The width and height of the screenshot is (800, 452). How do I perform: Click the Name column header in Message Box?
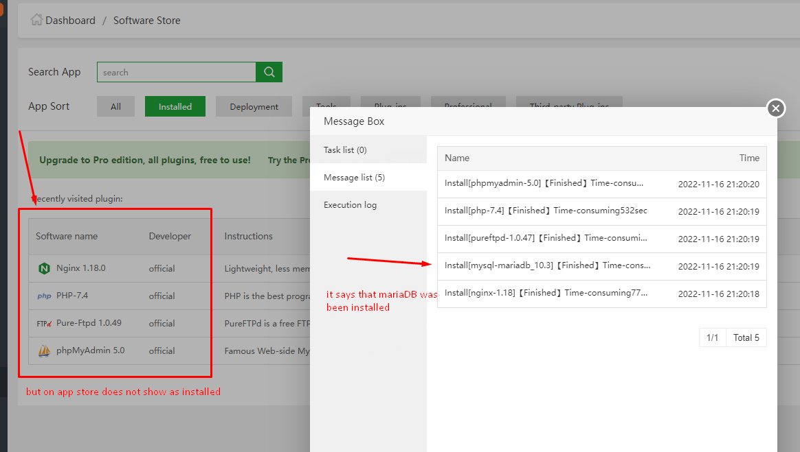click(456, 158)
